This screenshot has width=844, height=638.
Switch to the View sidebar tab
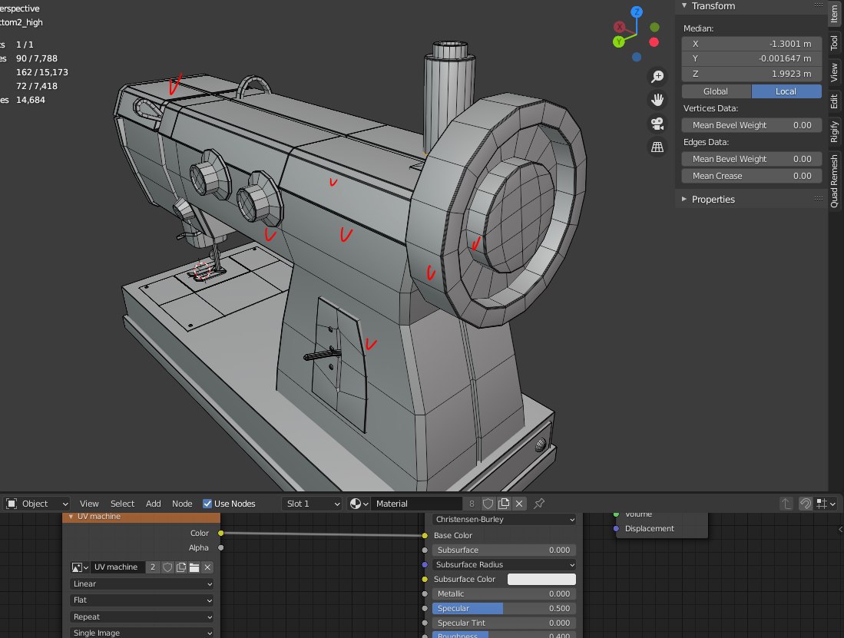point(834,72)
